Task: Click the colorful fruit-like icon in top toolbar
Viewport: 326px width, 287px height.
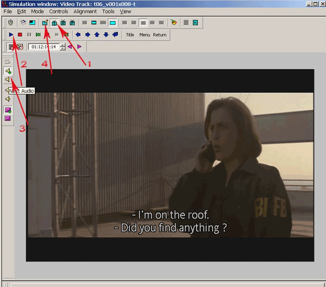Action: point(174,22)
